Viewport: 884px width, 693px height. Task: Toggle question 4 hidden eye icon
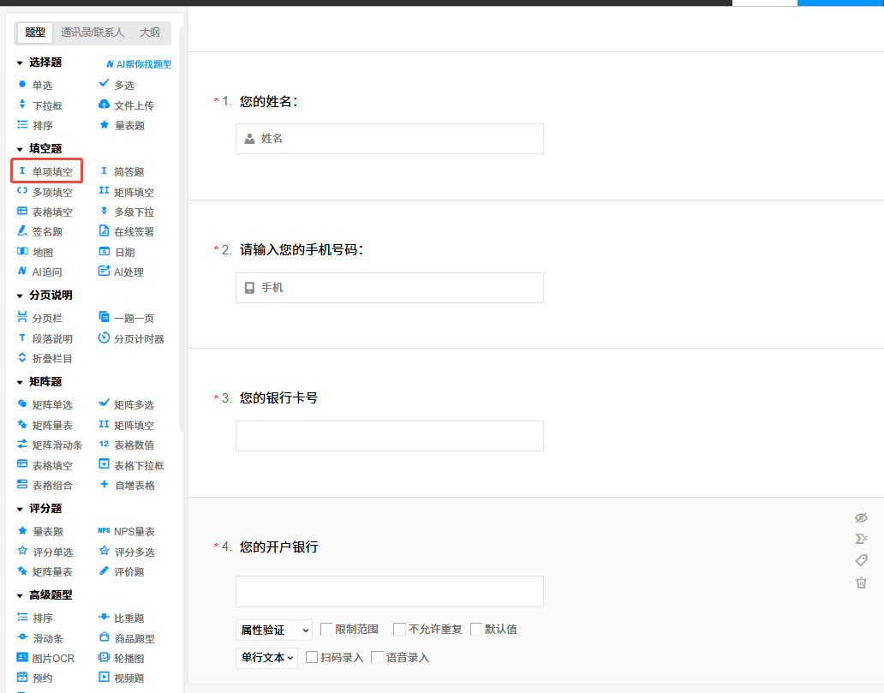click(861, 517)
